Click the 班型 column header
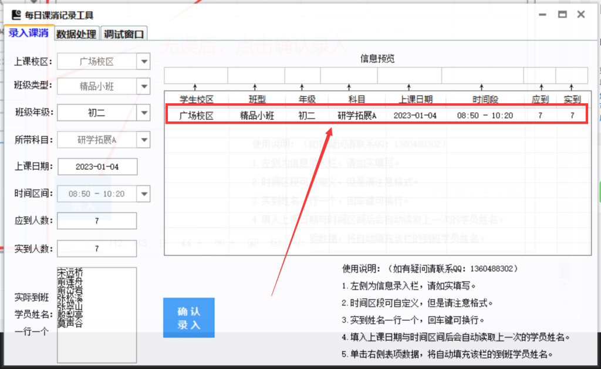Viewport: 601px width, 369px height. [257, 99]
